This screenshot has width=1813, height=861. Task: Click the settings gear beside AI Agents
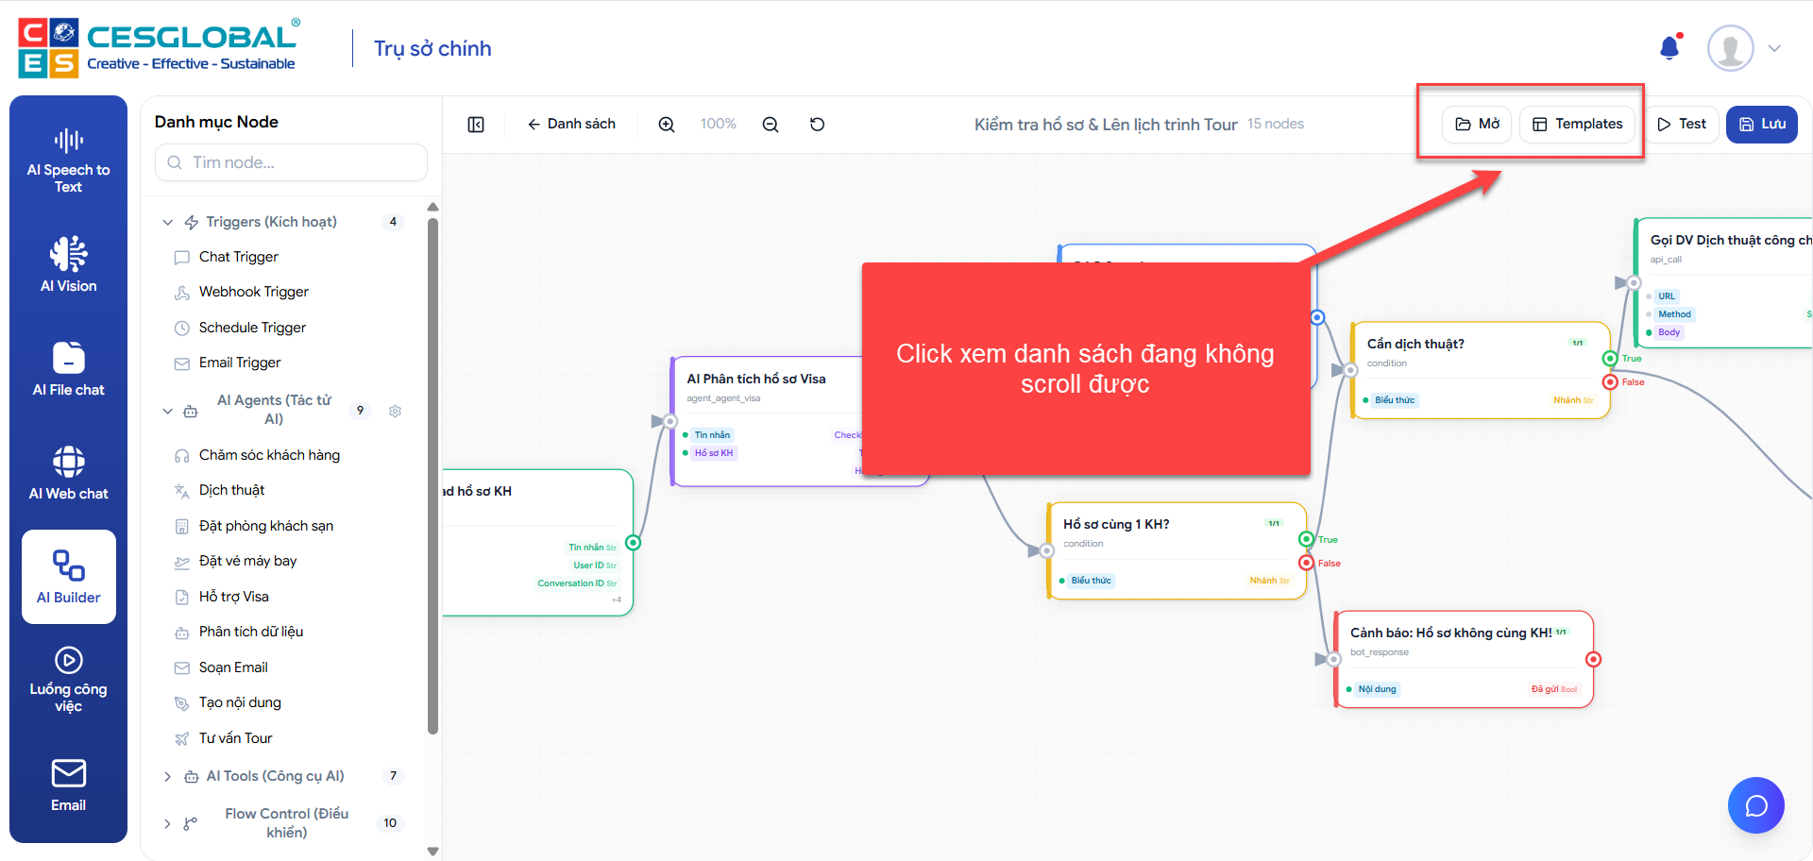tap(396, 411)
